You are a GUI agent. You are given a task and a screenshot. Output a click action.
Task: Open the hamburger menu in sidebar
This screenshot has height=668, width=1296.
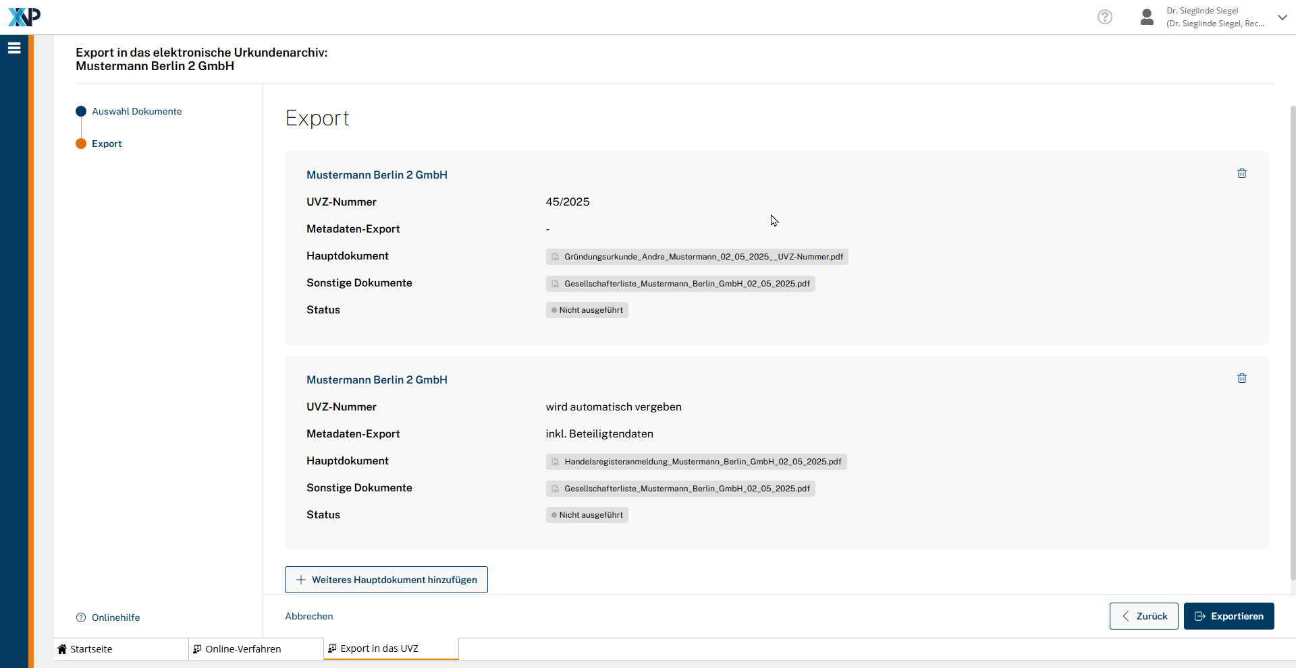pyautogui.click(x=14, y=48)
